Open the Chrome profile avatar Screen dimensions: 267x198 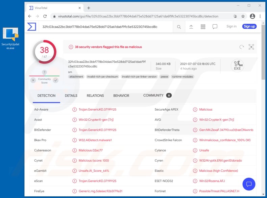252,16
